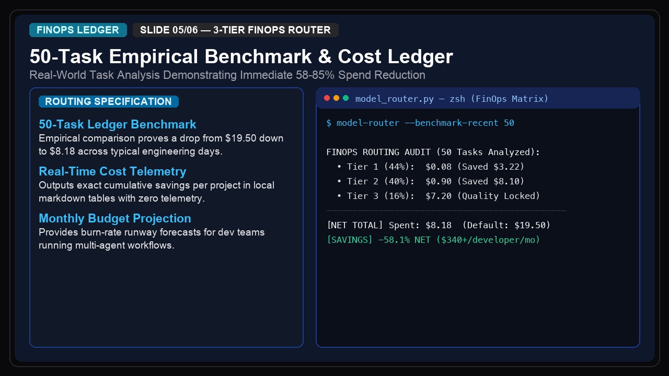Screen dimensions: 669x376
Task: Click the FINOPS LEDGER badge
Action: click(78, 30)
